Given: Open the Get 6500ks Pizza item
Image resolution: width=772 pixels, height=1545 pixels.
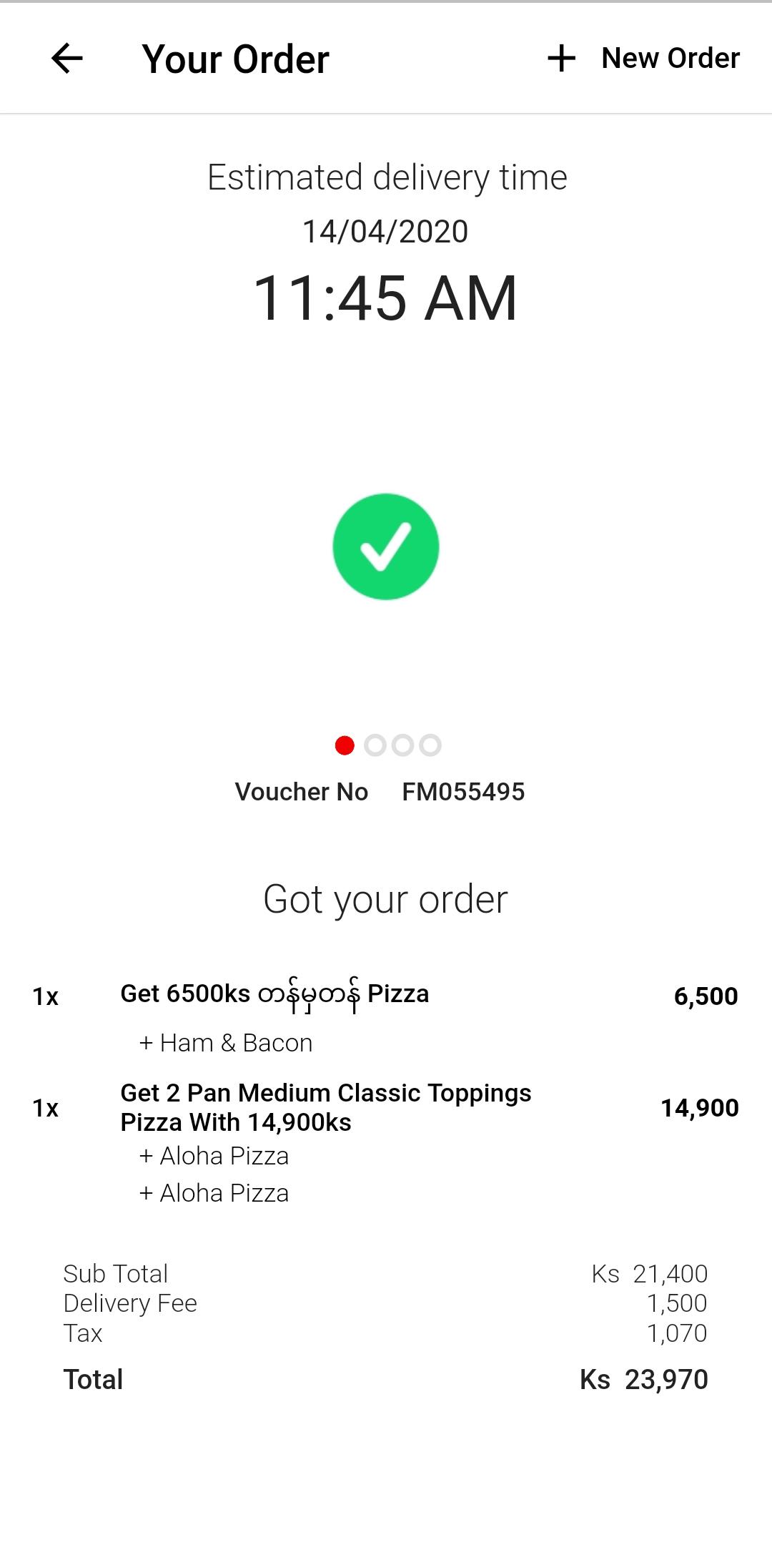Looking at the screenshot, I should click(274, 994).
